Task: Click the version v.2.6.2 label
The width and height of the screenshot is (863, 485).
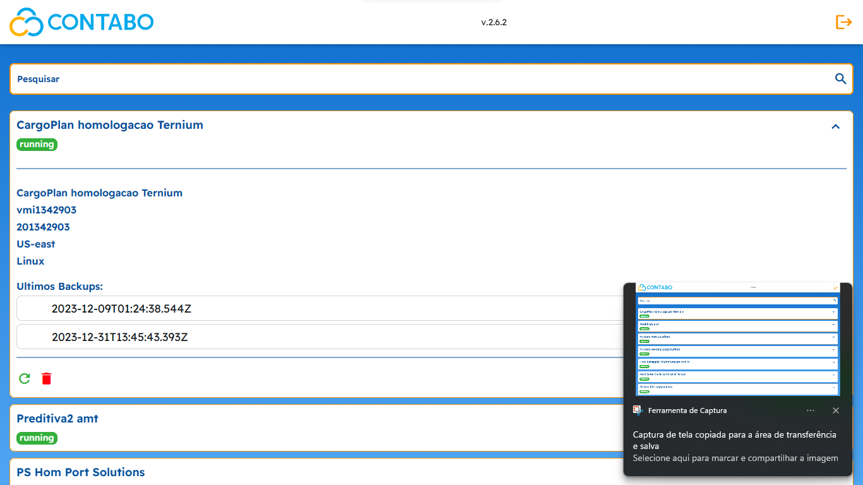Action: point(494,23)
